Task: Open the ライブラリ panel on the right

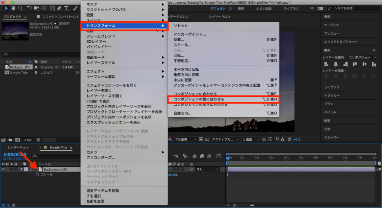Action: [332, 87]
